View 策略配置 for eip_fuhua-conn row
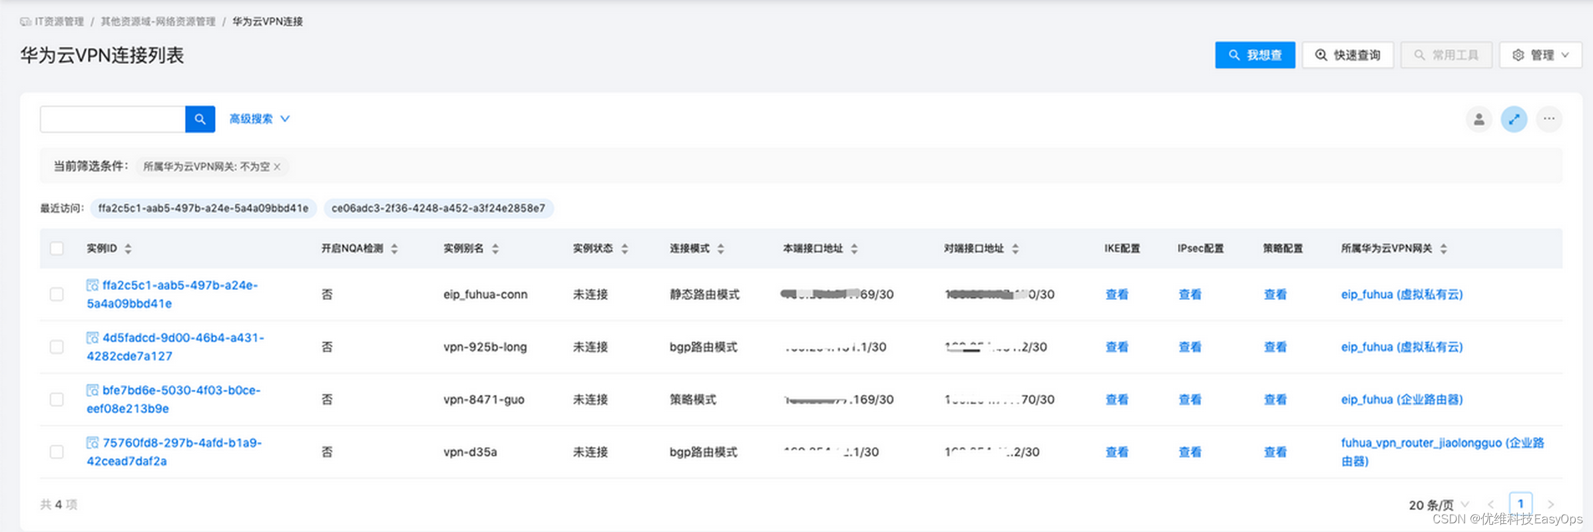The height and width of the screenshot is (532, 1593). (x=1275, y=295)
